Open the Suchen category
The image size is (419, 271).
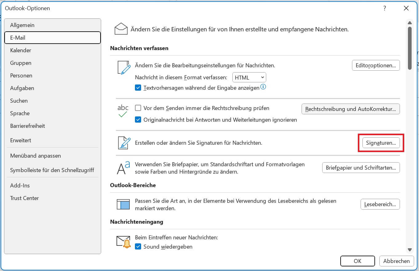click(x=53, y=101)
